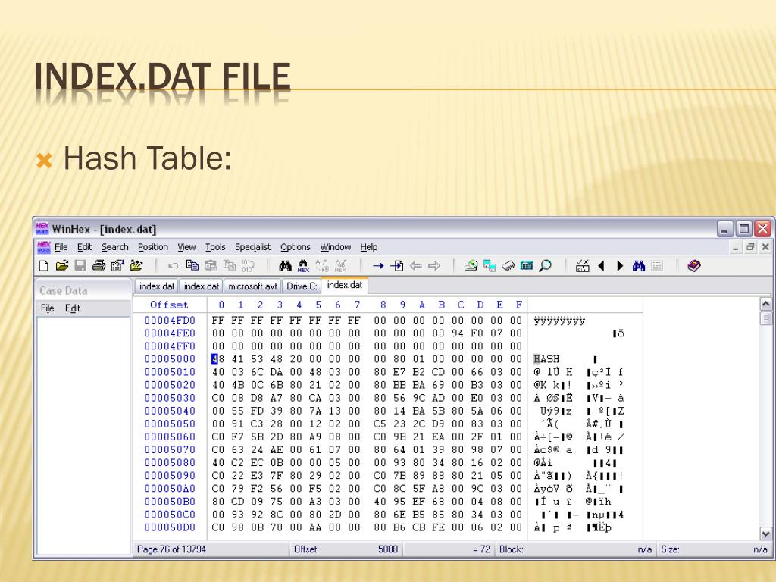Open the Position menu
Viewport: 776px width, 582px height.
point(153,246)
